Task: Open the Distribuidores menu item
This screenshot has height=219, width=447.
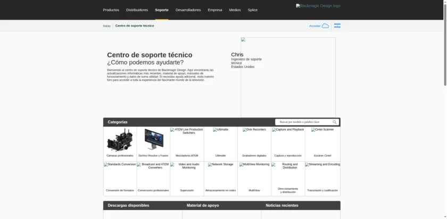Action: [x=137, y=10]
